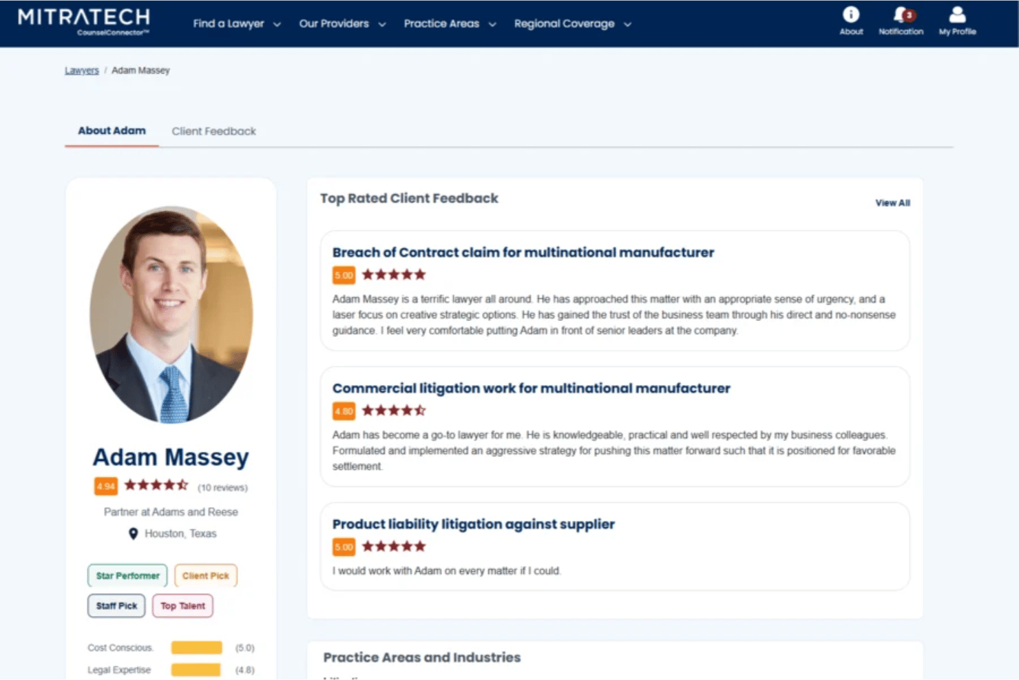Click the (10 reviews) count
The height and width of the screenshot is (680, 1019).
[x=222, y=488]
